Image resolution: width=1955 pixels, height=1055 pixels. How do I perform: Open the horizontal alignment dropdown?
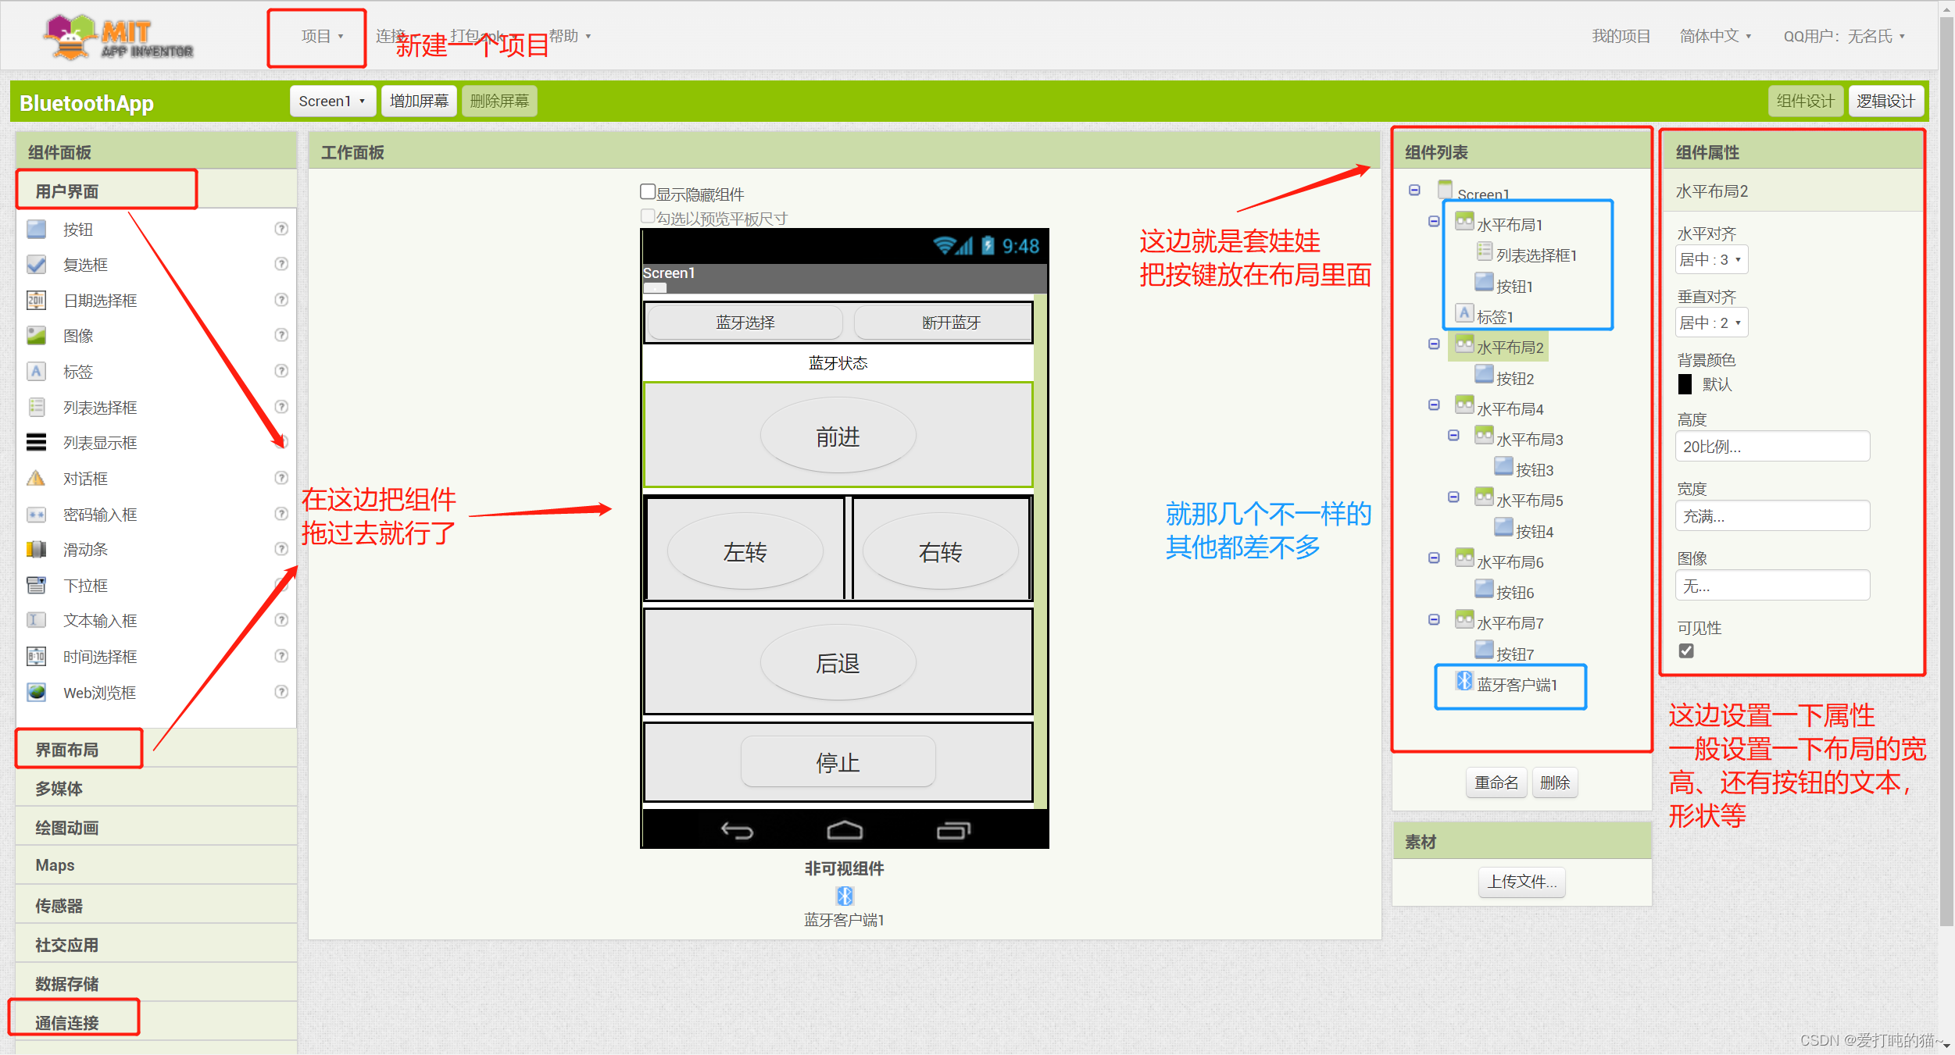tap(1710, 260)
